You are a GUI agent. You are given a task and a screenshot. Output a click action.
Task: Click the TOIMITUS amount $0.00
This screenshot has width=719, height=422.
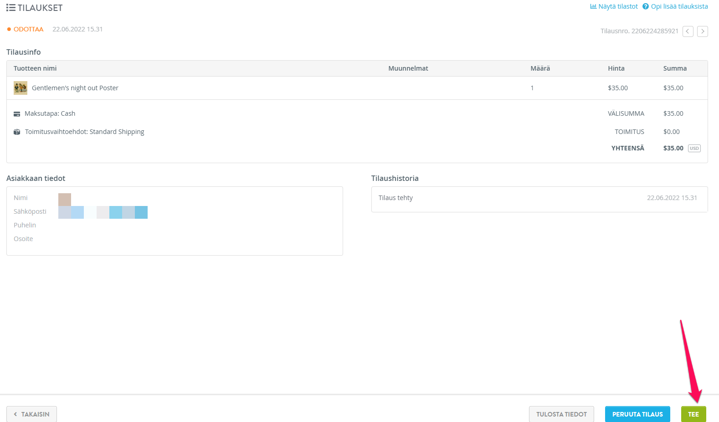671,132
